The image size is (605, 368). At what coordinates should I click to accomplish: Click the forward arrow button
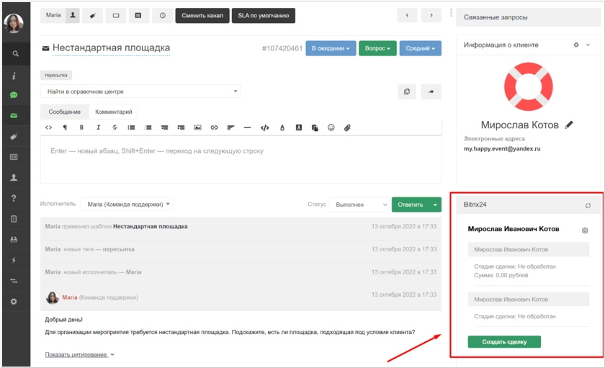coord(431,91)
